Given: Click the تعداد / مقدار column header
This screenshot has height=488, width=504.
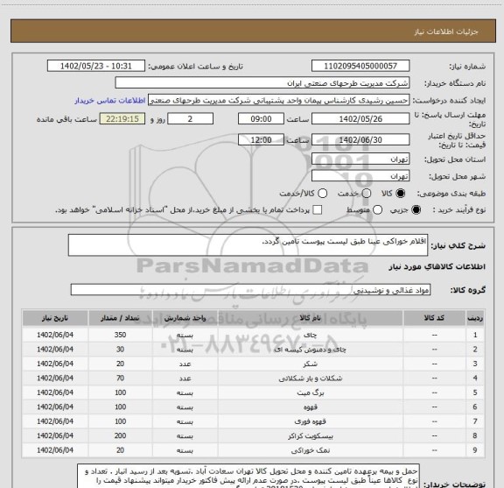Looking at the screenshot, I should (120, 318).
